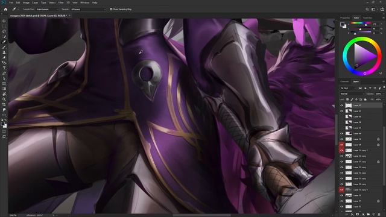Viewport: 386px width, 217px height.
Task: Open the Filter menu
Action: [x=61, y=2]
